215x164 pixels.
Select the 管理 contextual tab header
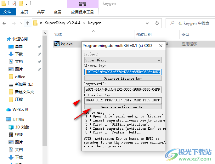(82, 4)
